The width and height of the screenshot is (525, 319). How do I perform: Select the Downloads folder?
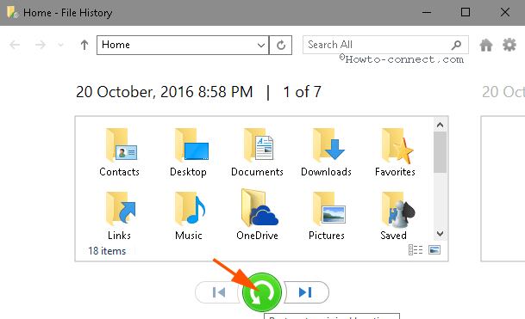coord(326,152)
